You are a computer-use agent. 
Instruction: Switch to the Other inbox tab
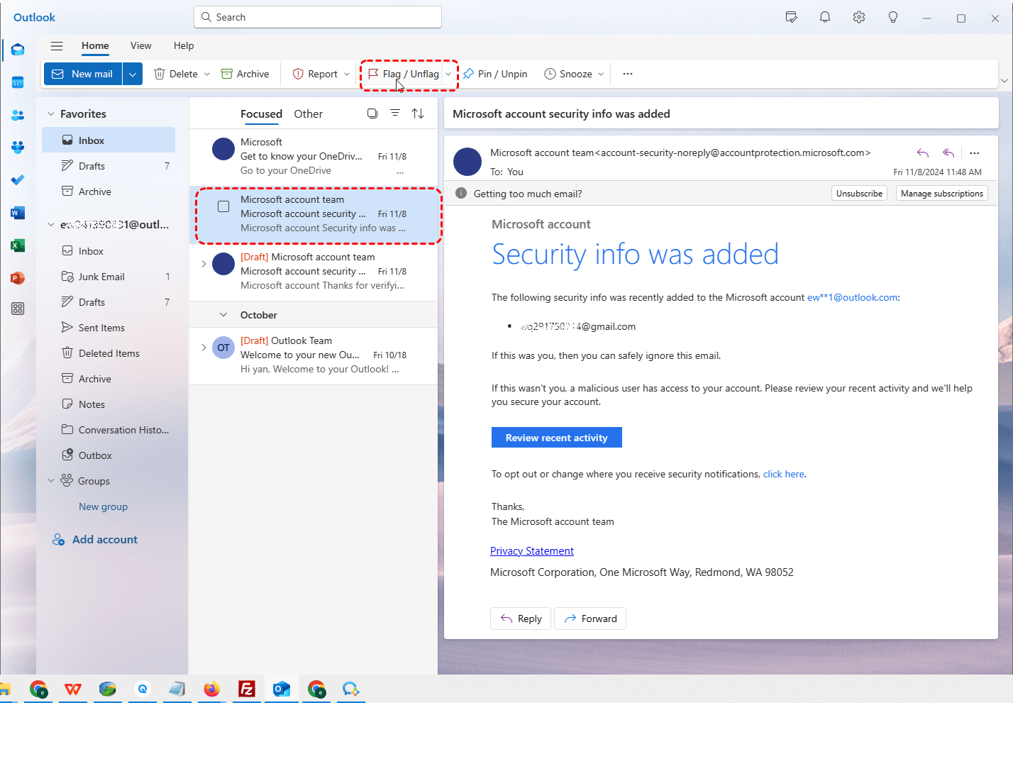(x=309, y=113)
